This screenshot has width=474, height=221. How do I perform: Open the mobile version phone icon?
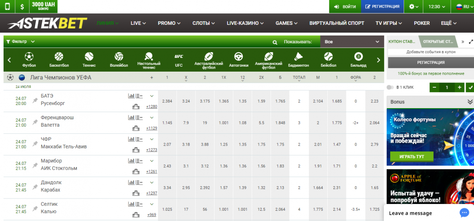[x=8, y=7]
